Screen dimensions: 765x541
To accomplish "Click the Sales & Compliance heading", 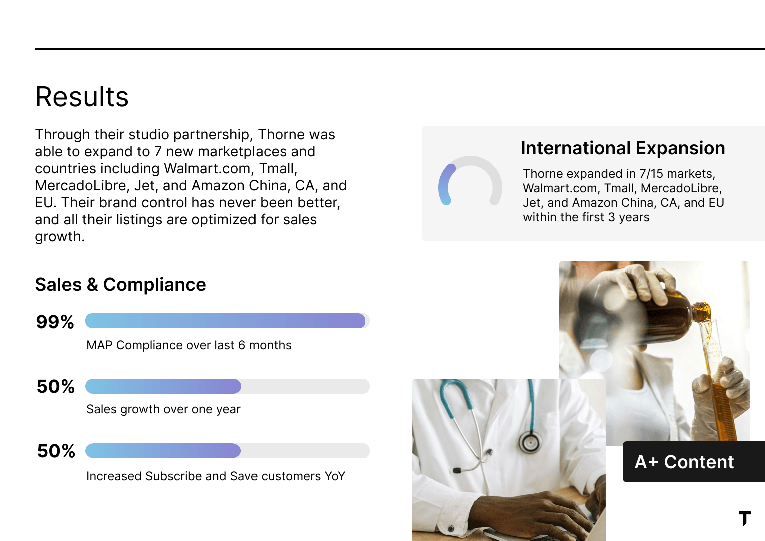I will tap(120, 285).
